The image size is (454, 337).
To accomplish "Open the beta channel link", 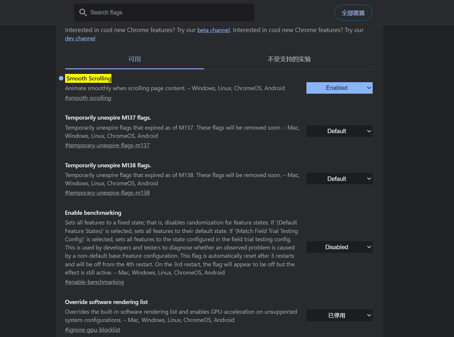I will coord(213,30).
